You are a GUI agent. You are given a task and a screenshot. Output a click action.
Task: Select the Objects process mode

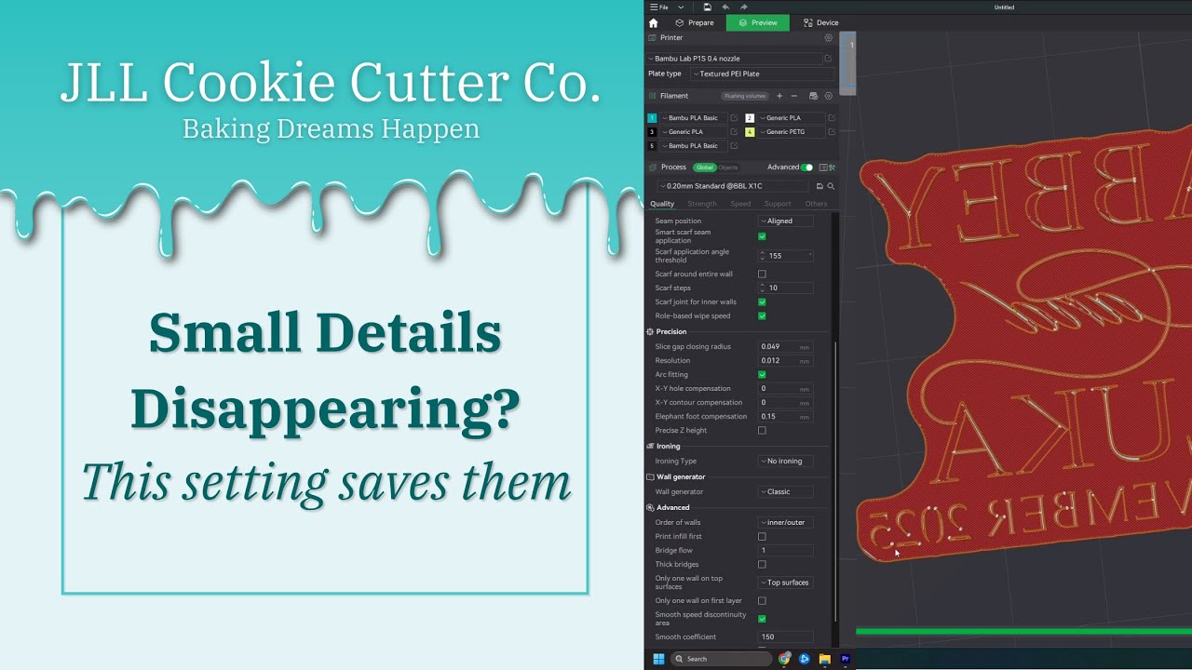pos(728,167)
